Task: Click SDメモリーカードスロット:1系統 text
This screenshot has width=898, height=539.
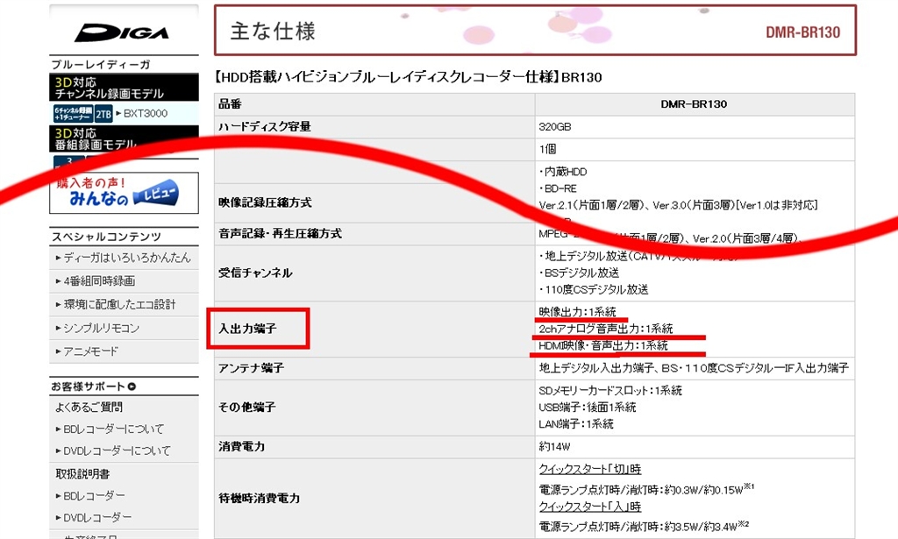Action: coord(610,391)
